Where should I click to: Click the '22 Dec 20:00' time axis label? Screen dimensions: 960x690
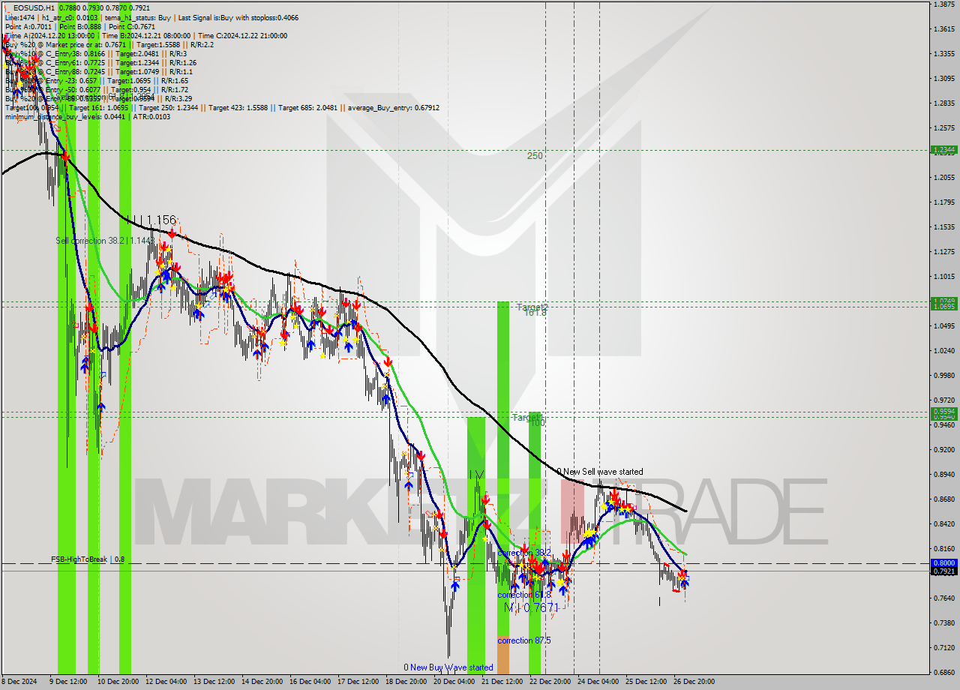pos(550,682)
